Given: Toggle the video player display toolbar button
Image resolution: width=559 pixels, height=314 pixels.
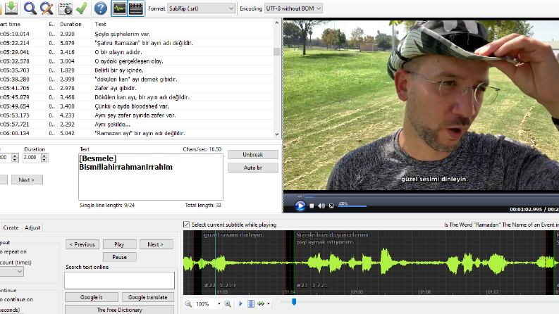Looking at the screenshot, I should tap(136, 8).
